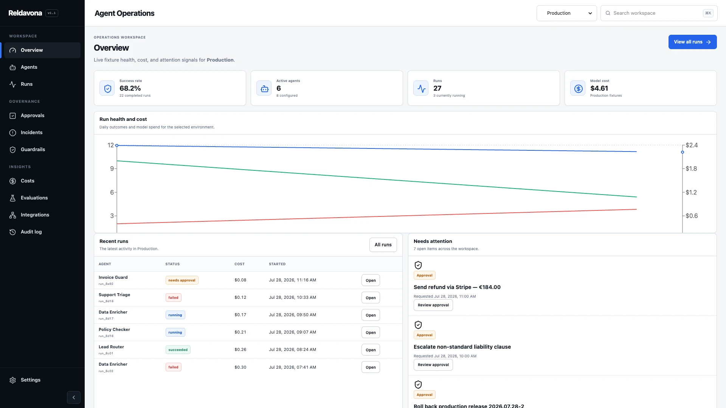
Task: Click the v1.1 version badge
Action: (52, 13)
